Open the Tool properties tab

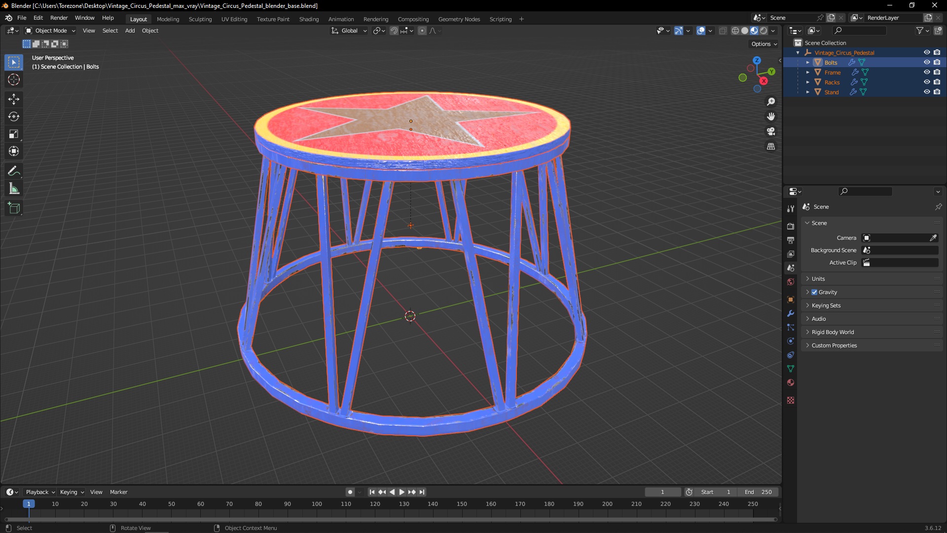(791, 209)
